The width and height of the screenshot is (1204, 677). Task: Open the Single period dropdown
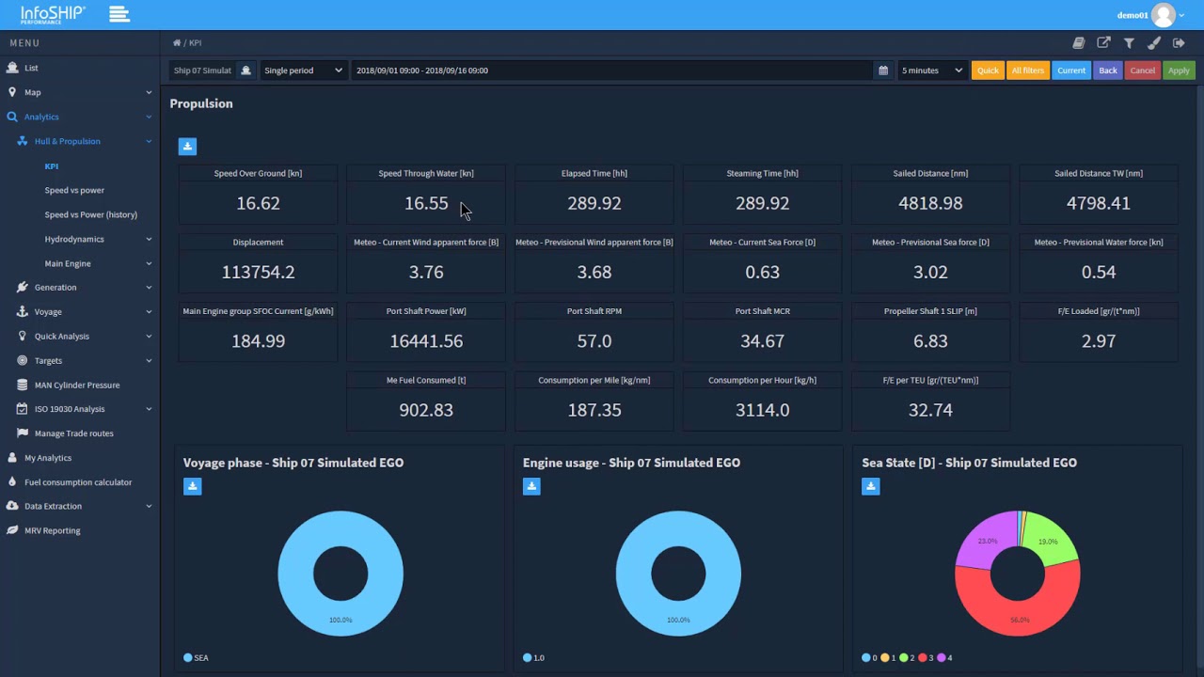(303, 71)
